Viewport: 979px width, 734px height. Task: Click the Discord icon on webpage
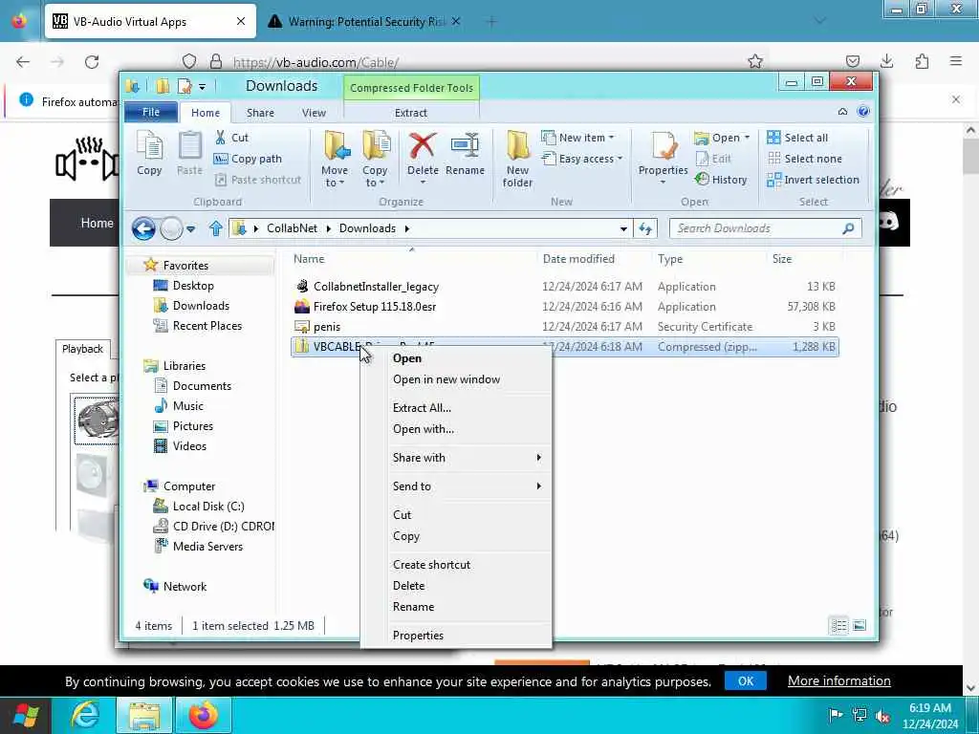click(888, 221)
